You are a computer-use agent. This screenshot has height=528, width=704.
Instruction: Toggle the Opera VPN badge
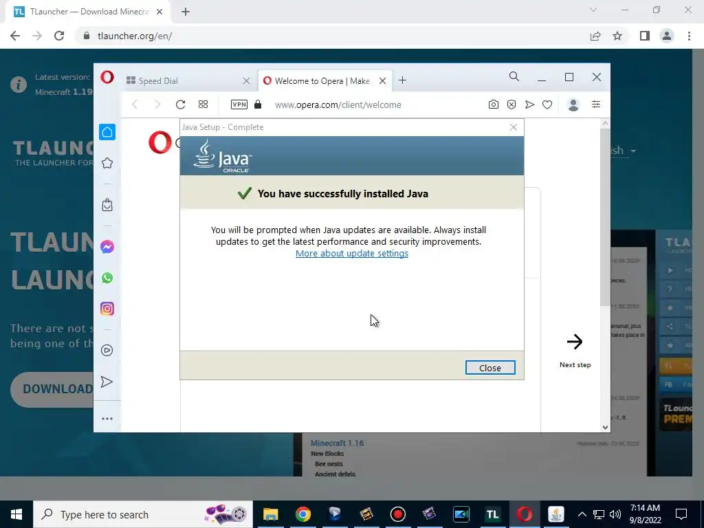point(239,104)
